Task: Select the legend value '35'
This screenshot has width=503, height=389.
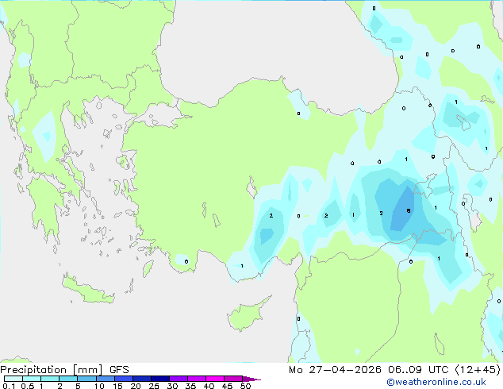Action: [x=190, y=386]
